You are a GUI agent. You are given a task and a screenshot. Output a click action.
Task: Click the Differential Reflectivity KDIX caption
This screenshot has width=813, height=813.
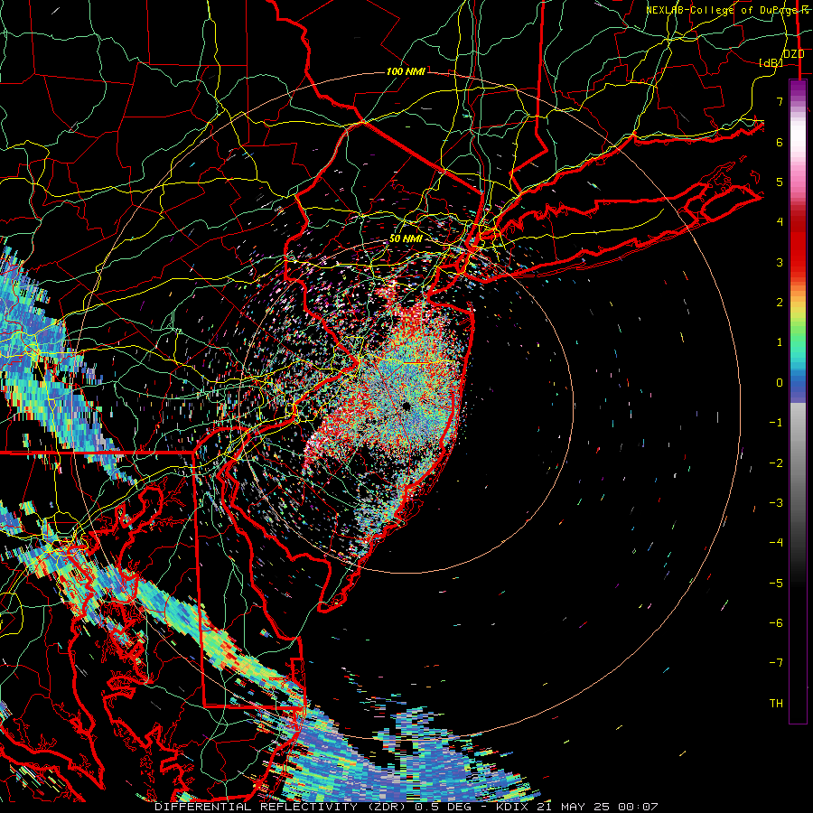[x=406, y=807]
